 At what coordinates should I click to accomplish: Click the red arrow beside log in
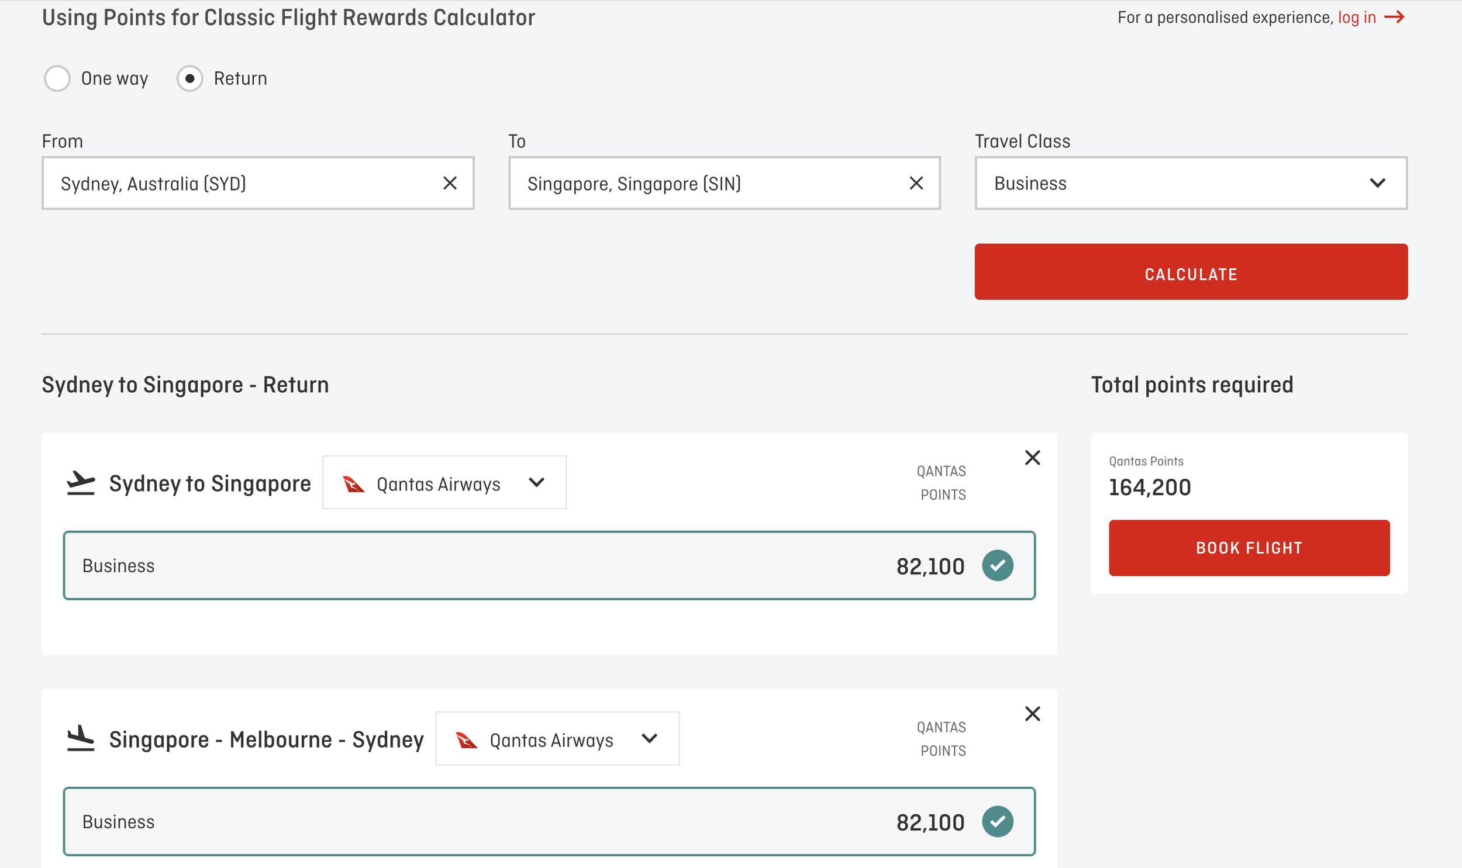click(1395, 17)
